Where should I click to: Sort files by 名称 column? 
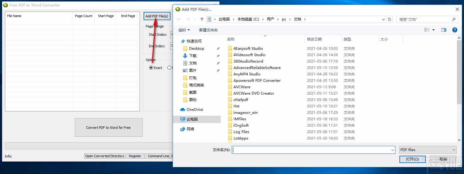coord(231,39)
